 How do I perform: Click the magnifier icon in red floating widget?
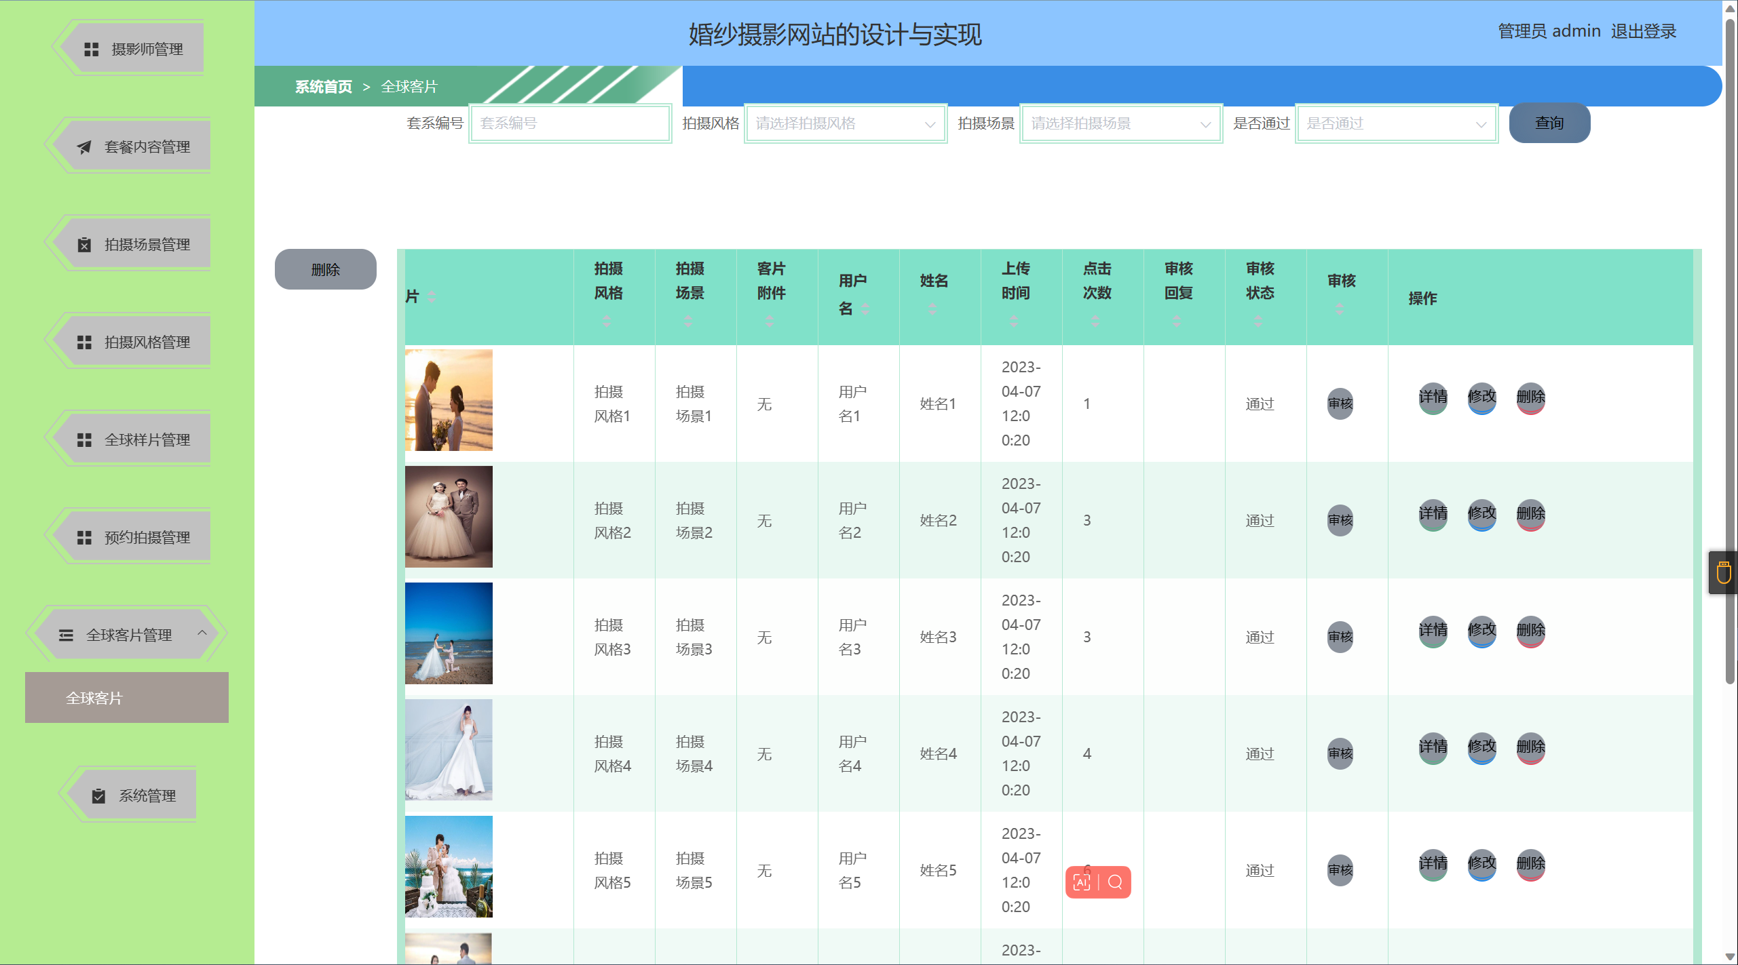(1115, 882)
